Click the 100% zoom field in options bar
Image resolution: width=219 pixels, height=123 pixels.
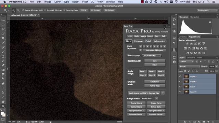(83, 10)
